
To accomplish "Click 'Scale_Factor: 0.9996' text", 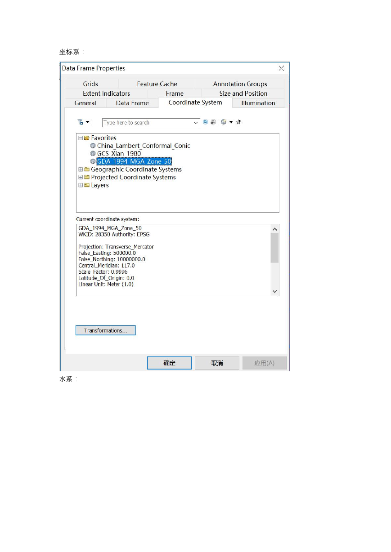I will click(x=103, y=272).
